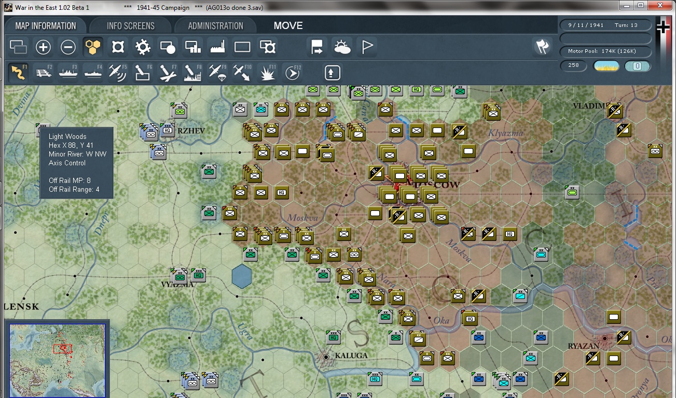Image resolution: width=676 pixels, height=398 pixels.
Task: Click the MOVE mode label
Action: click(x=288, y=26)
